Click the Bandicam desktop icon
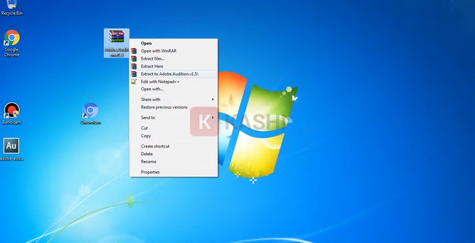Viewport: 475px width, 243px height. point(11,110)
